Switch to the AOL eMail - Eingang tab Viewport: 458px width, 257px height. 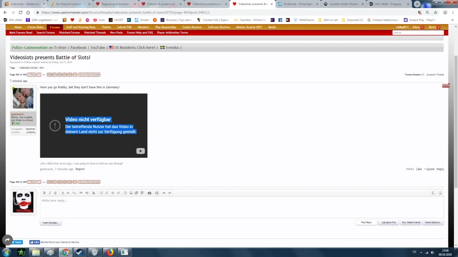pyautogui.click(x=387, y=4)
